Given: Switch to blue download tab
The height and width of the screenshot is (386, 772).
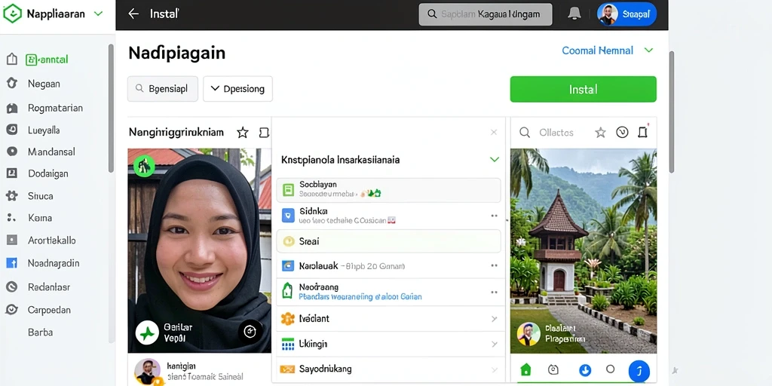Looking at the screenshot, I should (x=585, y=369).
